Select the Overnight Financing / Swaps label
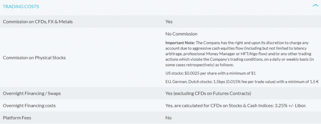The width and height of the screenshot is (321, 124). coord(32,94)
